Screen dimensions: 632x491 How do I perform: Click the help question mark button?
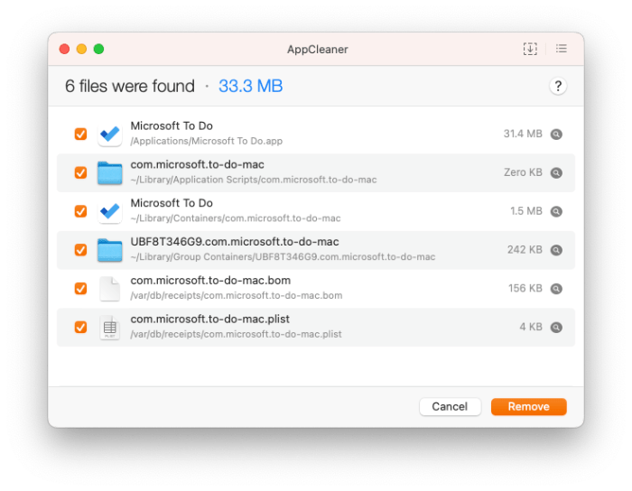pos(558,87)
